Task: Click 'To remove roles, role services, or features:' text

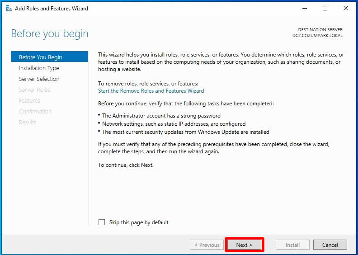Action: tap(148, 83)
